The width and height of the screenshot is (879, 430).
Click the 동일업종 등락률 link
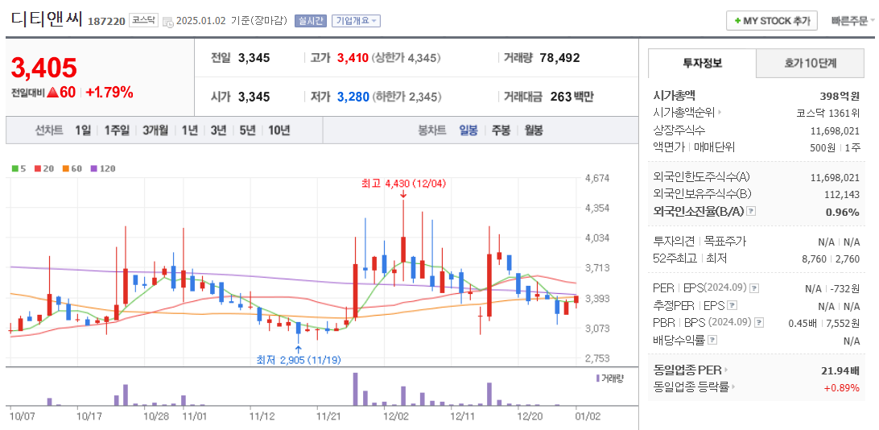[x=691, y=387]
